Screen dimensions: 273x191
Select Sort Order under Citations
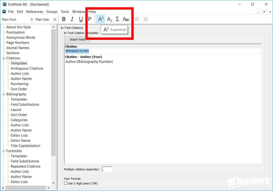click(x=19, y=89)
